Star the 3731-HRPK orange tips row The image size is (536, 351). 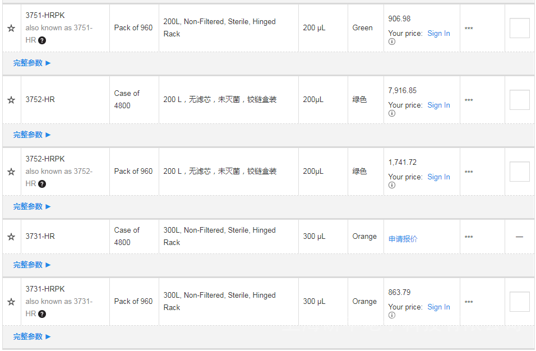click(11, 302)
